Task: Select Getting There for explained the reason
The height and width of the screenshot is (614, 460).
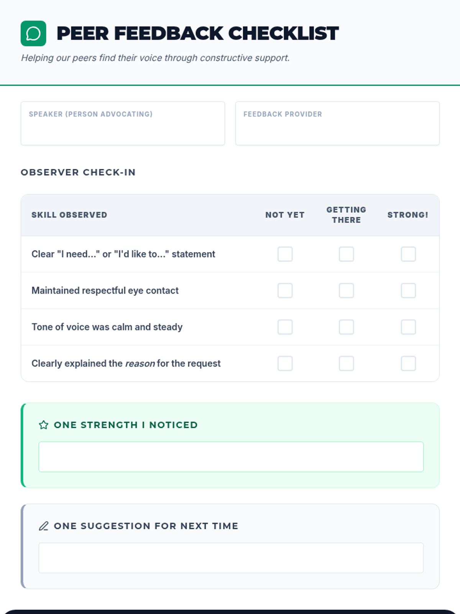Action: click(346, 363)
